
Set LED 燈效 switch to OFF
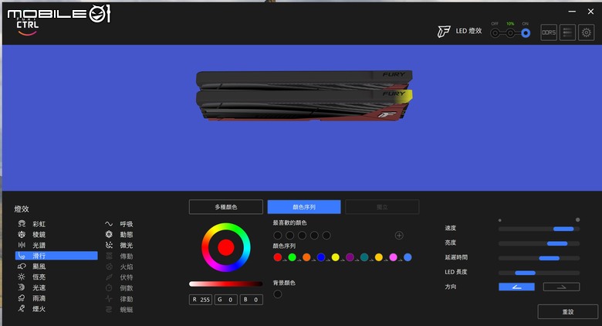(x=495, y=33)
